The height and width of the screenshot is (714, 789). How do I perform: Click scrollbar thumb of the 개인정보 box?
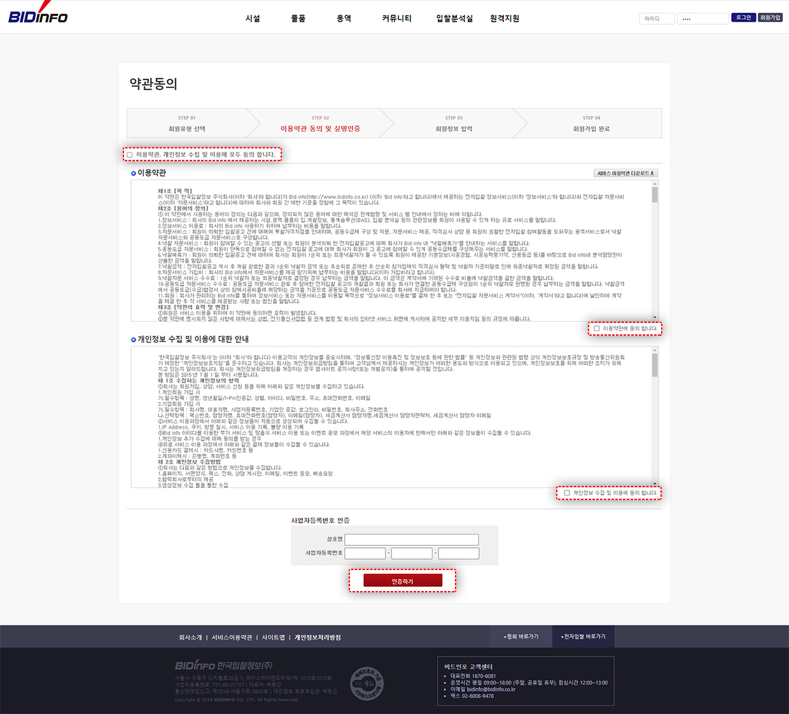(655, 366)
